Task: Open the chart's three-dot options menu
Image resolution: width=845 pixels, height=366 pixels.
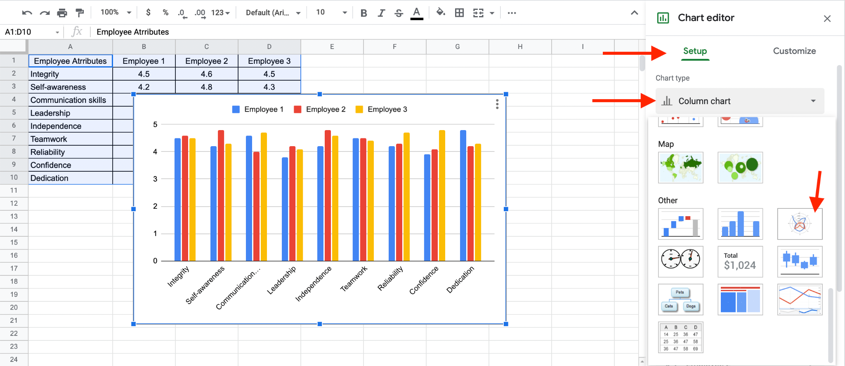Action: (x=497, y=104)
